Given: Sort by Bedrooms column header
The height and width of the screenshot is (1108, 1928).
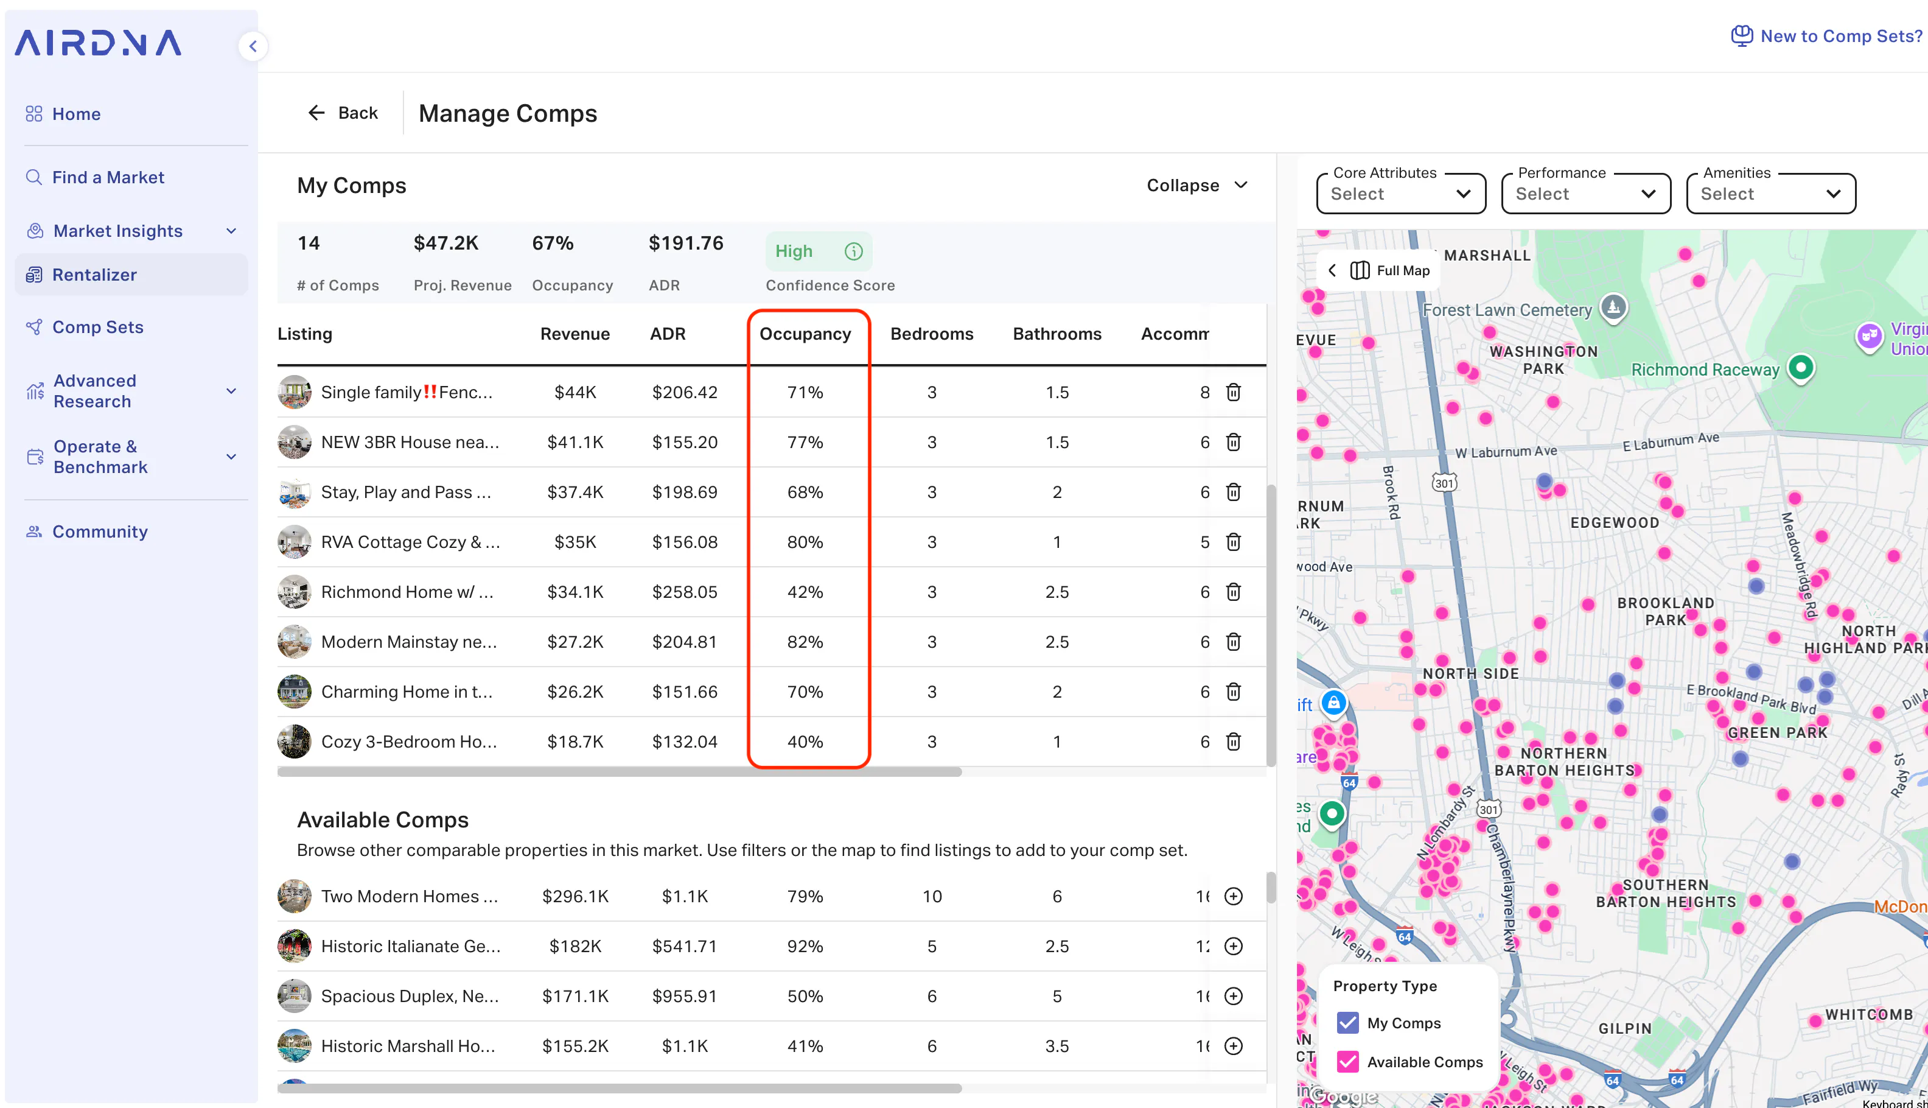Looking at the screenshot, I should [x=932, y=334].
